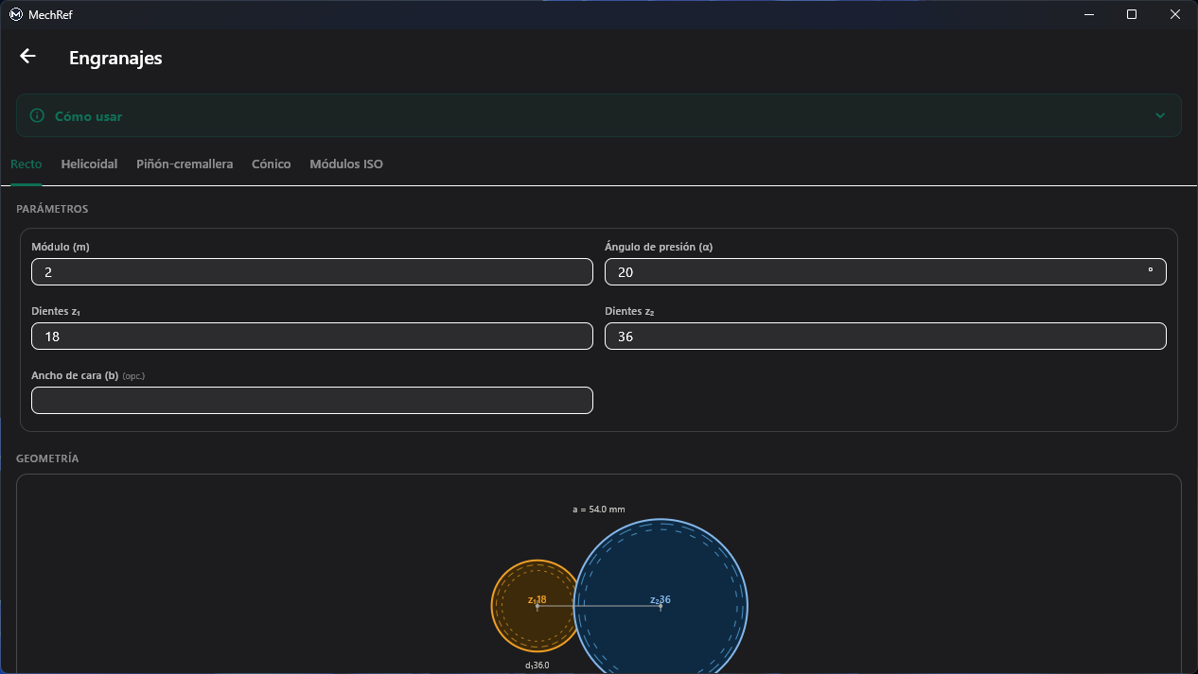The width and height of the screenshot is (1198, 674).
Task: Click the GEOMETRÍA section heading
Action: (x=47, y=458)
